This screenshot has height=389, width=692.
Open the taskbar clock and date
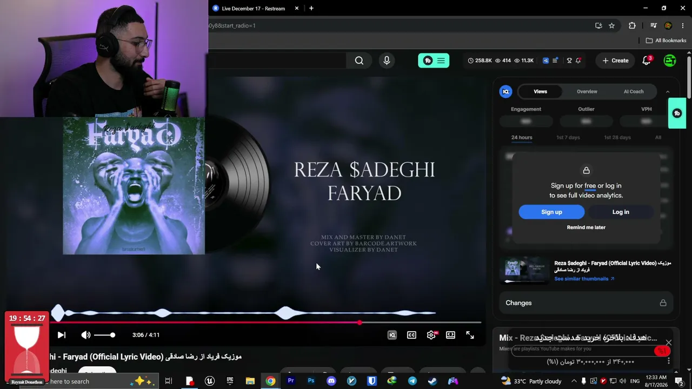[x=656, y=381]
